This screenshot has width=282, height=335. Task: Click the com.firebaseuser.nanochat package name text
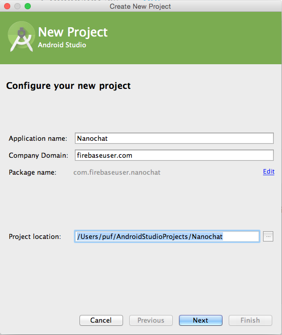(117, 172)
